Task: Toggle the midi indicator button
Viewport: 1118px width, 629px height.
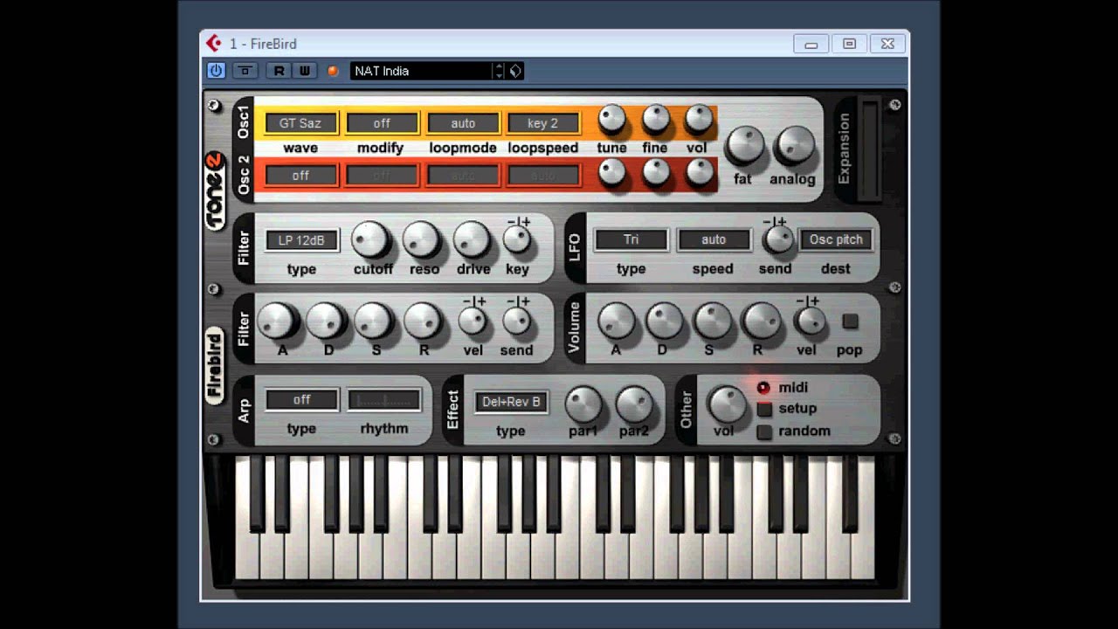Action: 764,387
